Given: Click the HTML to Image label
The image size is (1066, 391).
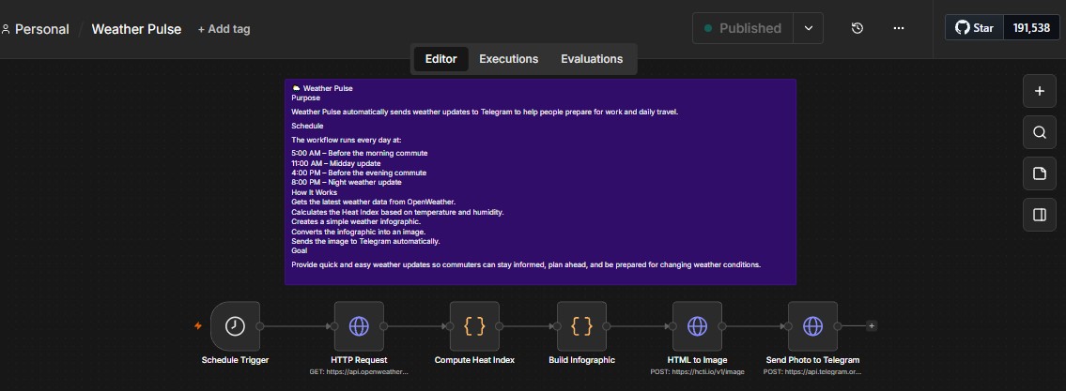Looking at the screenshot, I should point(698,360).
